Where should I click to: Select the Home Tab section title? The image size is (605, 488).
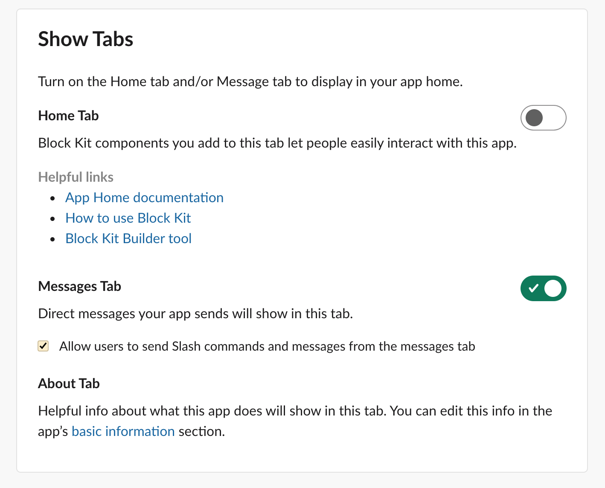coord(68,116)
